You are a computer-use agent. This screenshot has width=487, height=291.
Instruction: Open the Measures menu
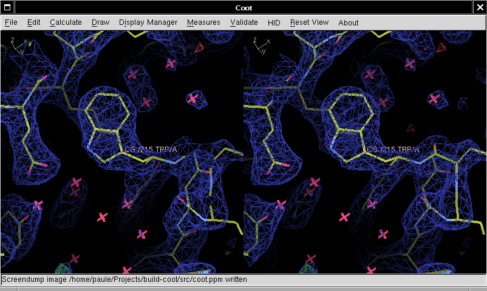coord(203,22)
